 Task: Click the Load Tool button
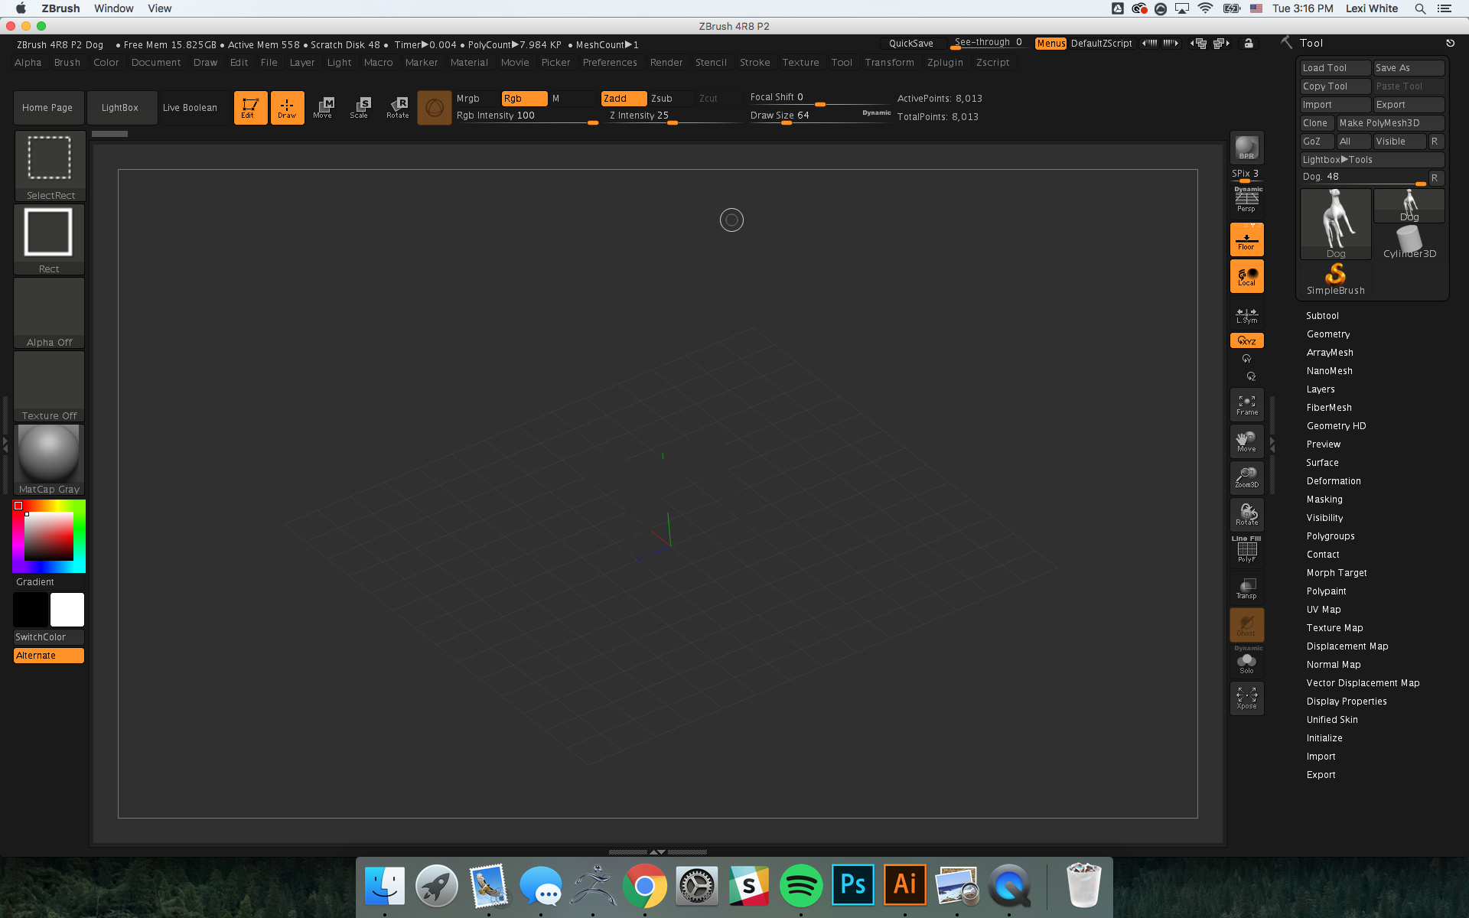[1335, 68]
